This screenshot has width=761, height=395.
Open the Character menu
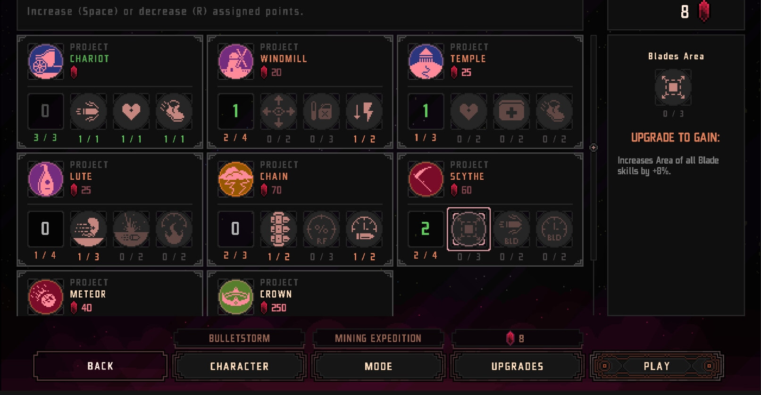pos(240,366)
